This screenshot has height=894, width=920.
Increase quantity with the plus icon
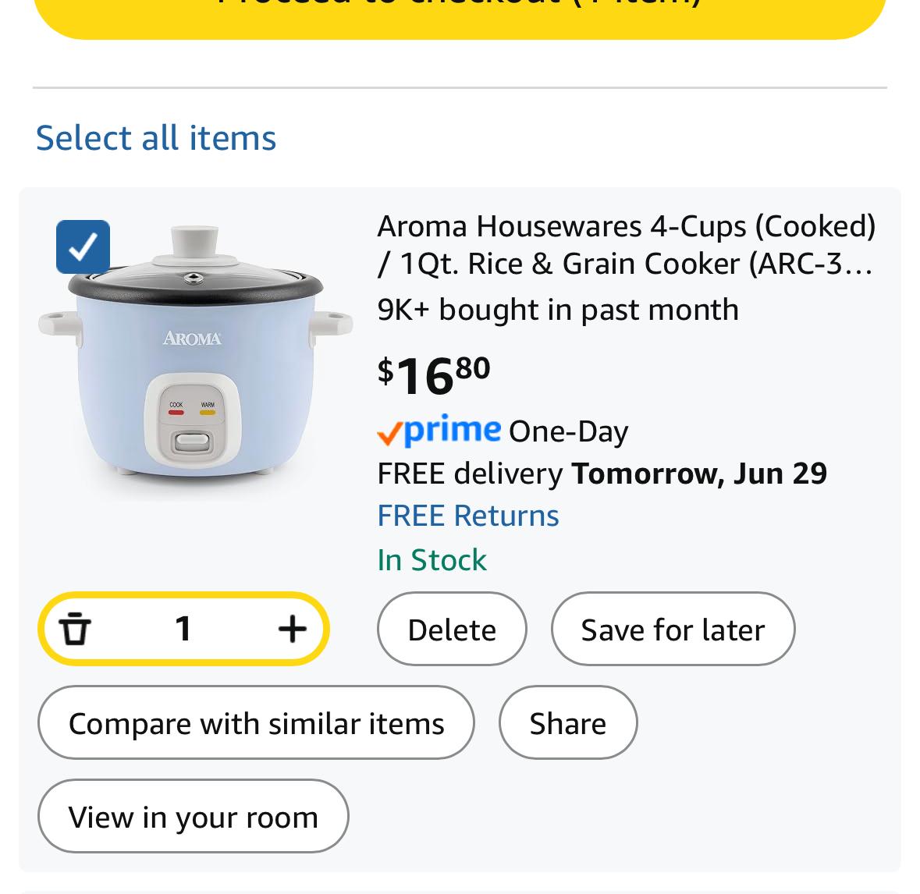(x=292, y=629)
